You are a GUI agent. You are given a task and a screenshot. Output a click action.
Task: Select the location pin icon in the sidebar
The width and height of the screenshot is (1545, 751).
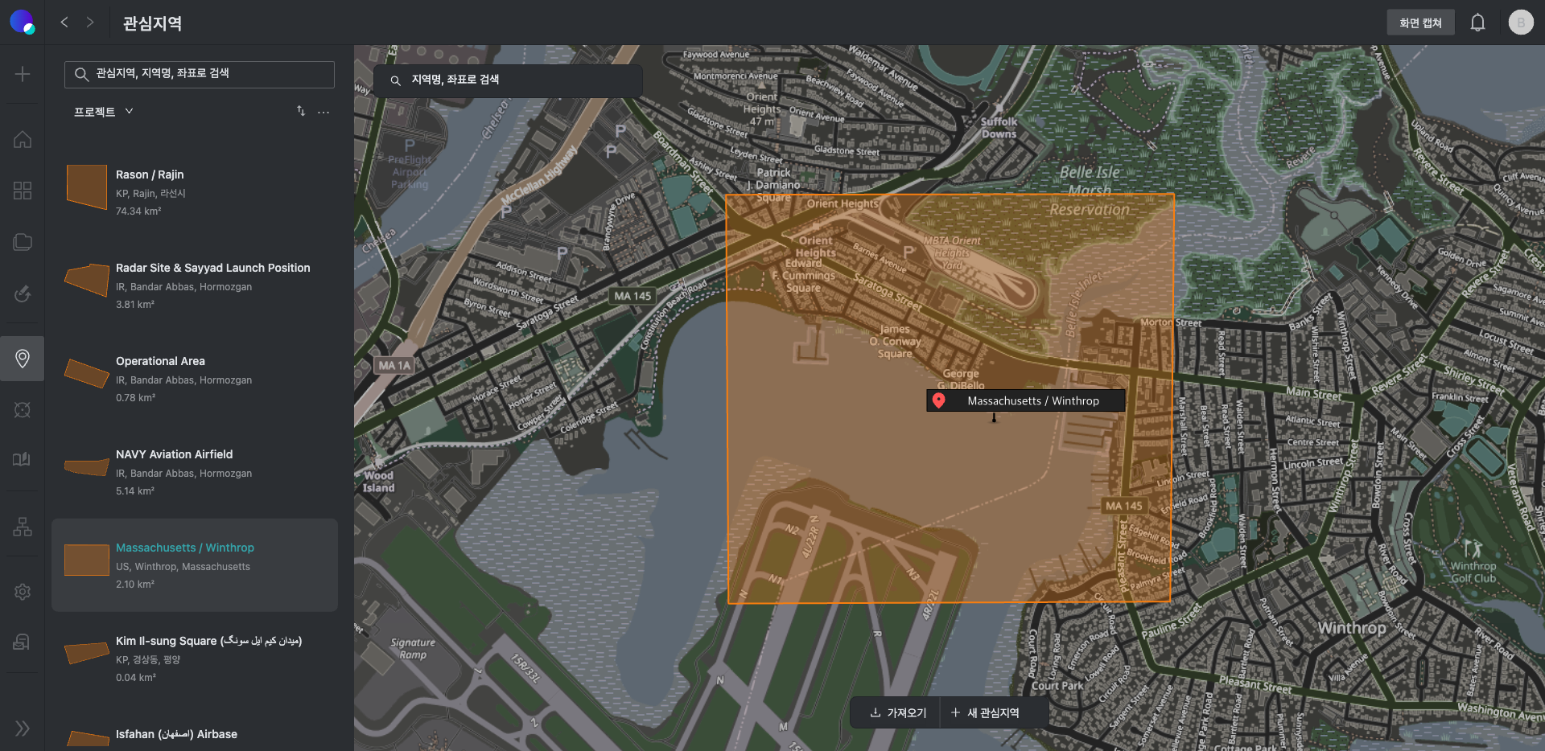click(23, 359)
